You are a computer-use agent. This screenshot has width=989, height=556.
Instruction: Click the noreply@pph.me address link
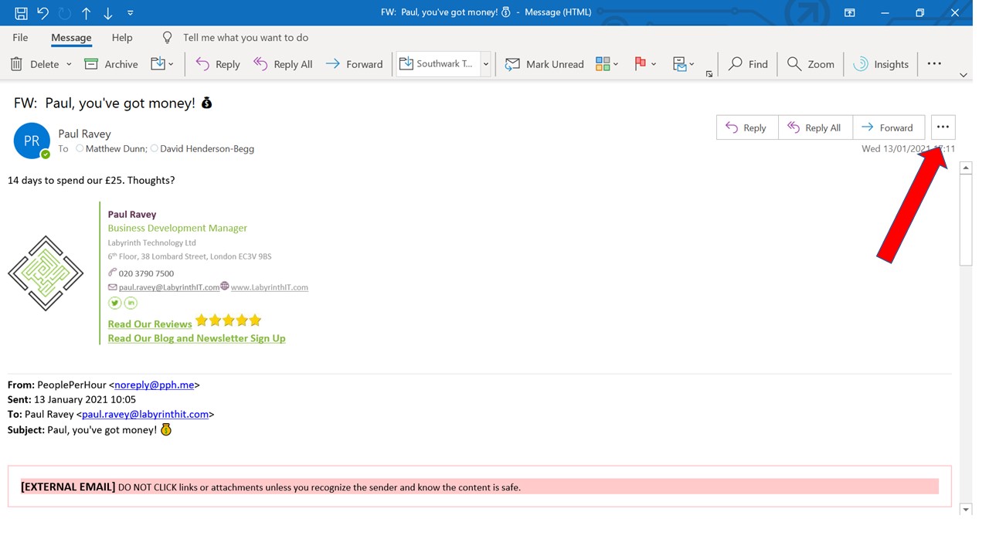click(x=155, y=385)
